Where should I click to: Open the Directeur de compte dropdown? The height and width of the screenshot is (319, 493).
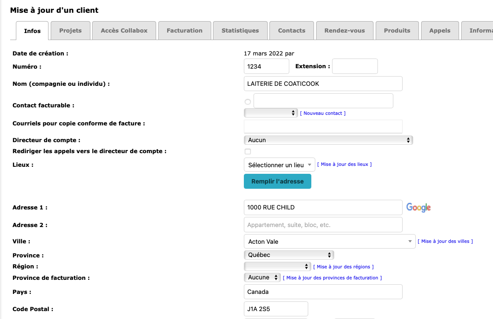(x=328, y=140)
